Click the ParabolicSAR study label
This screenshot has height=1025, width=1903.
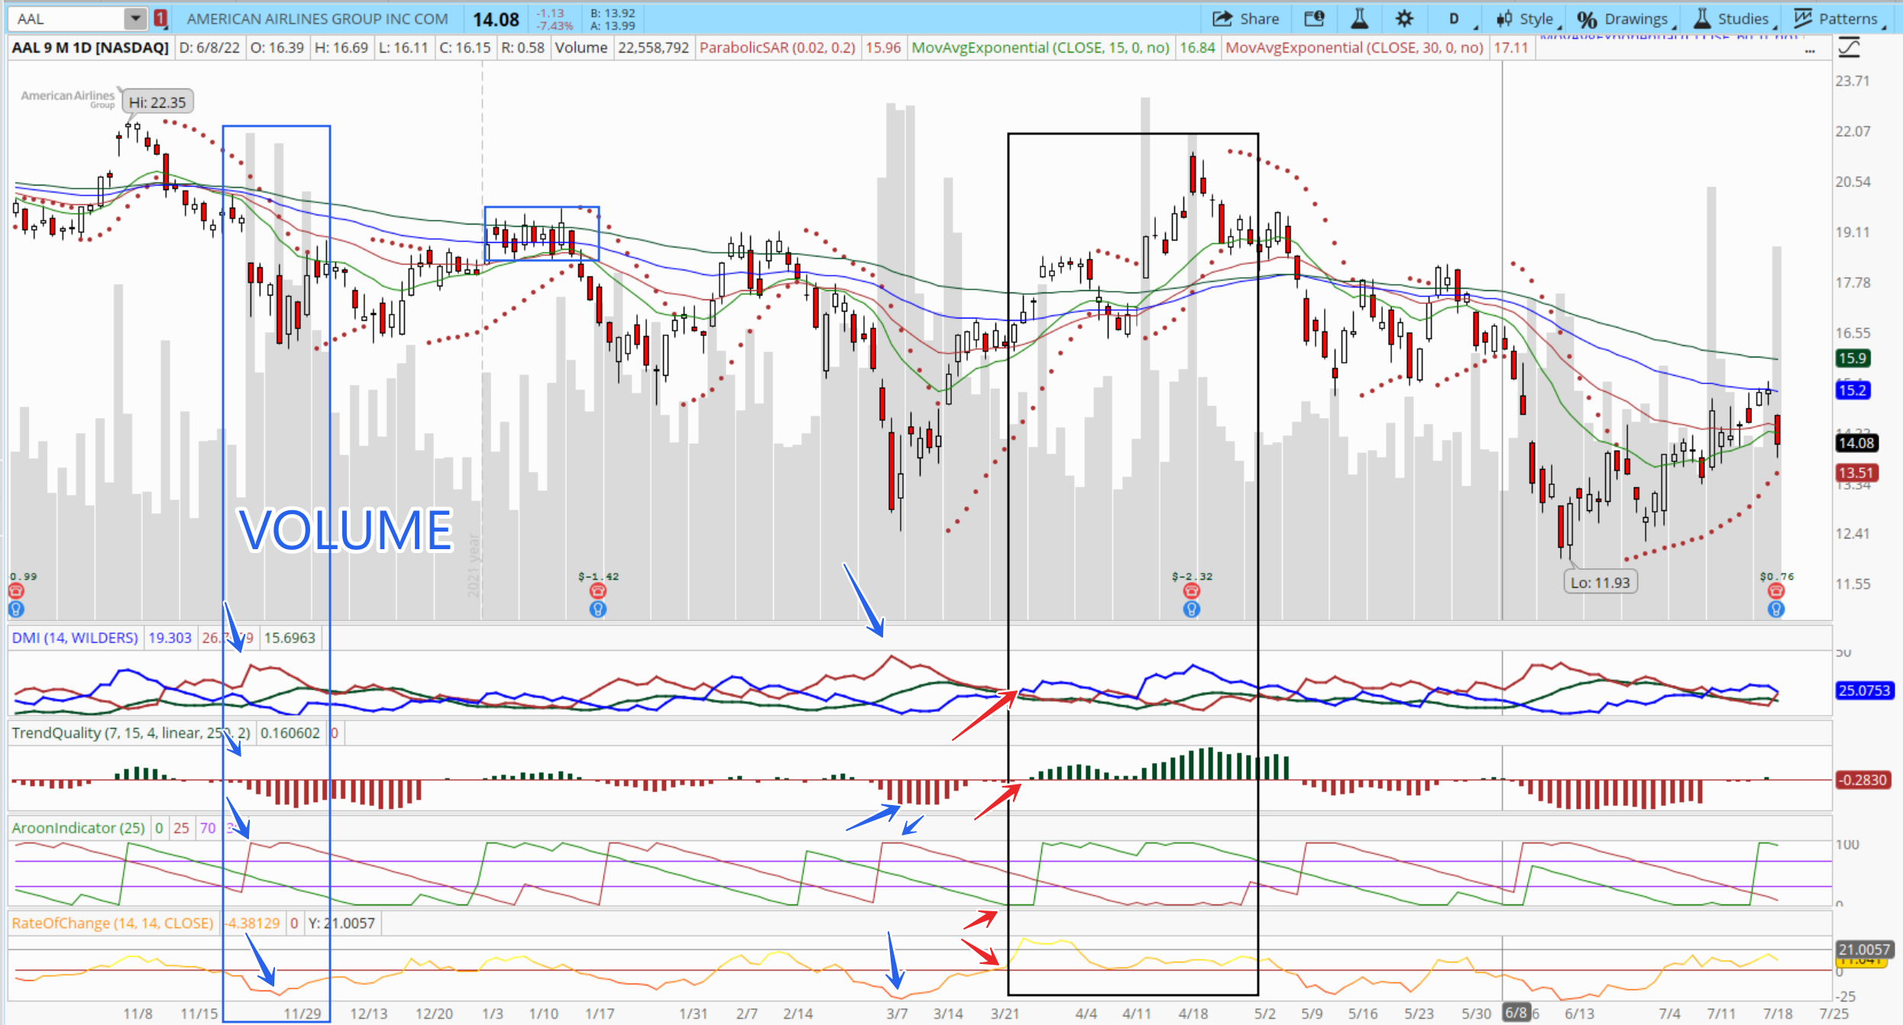pyautogui.click(x=777, y=47)
